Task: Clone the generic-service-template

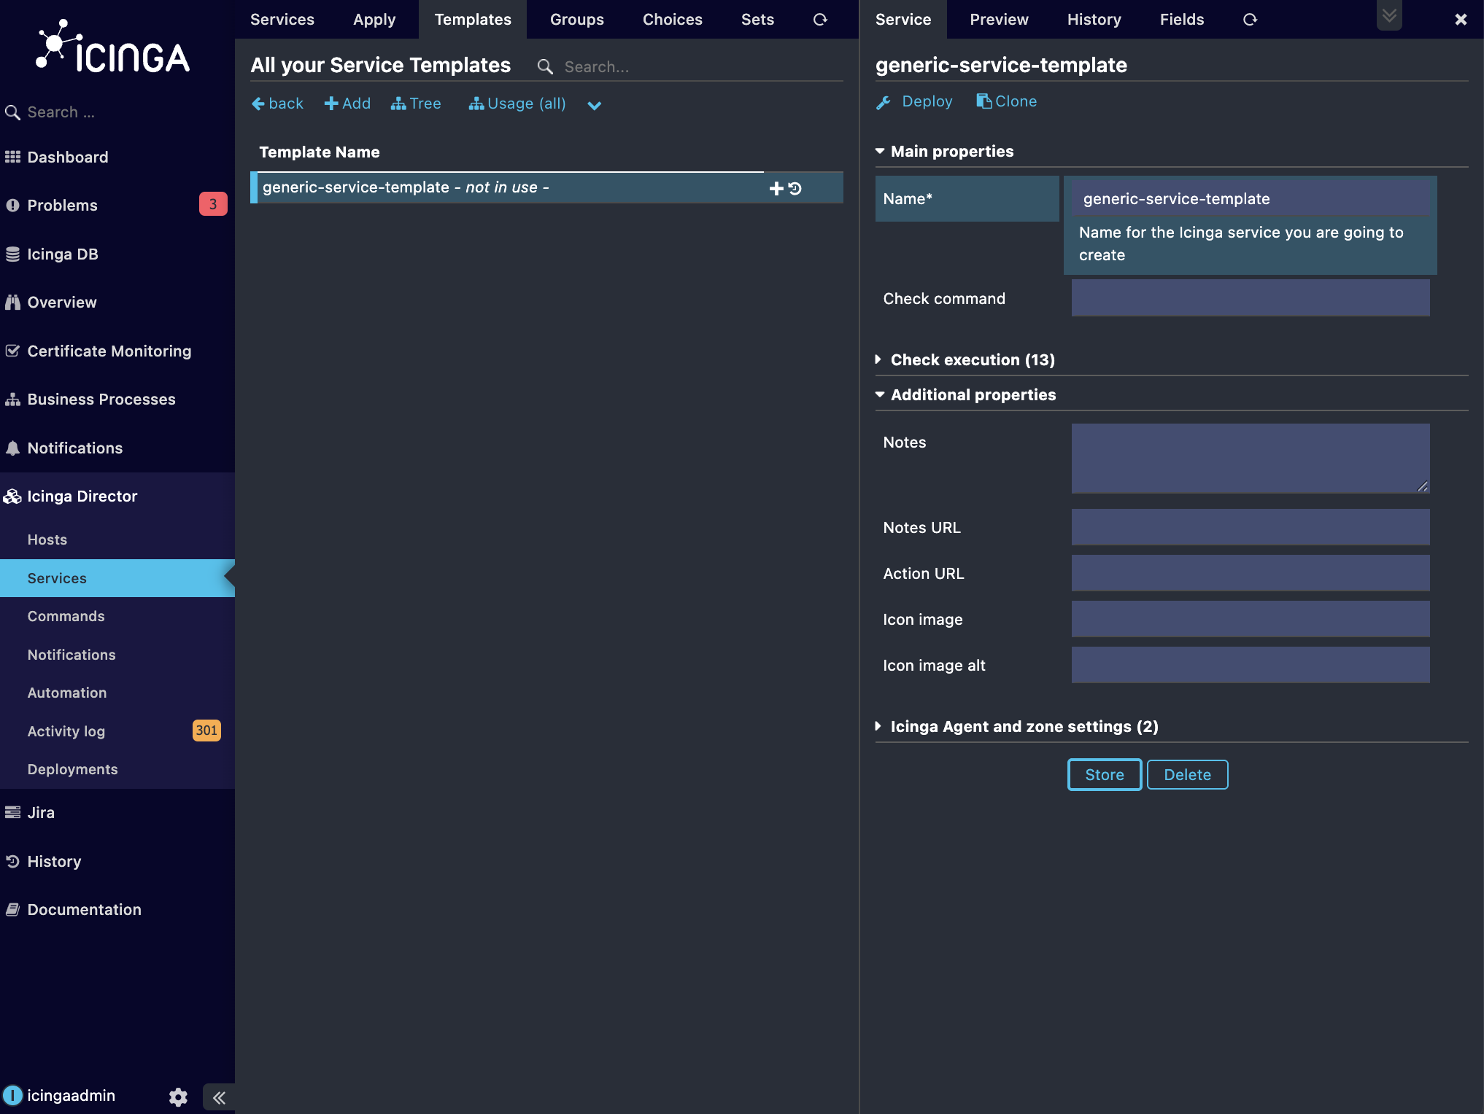Action: [x=1006, y=101]
